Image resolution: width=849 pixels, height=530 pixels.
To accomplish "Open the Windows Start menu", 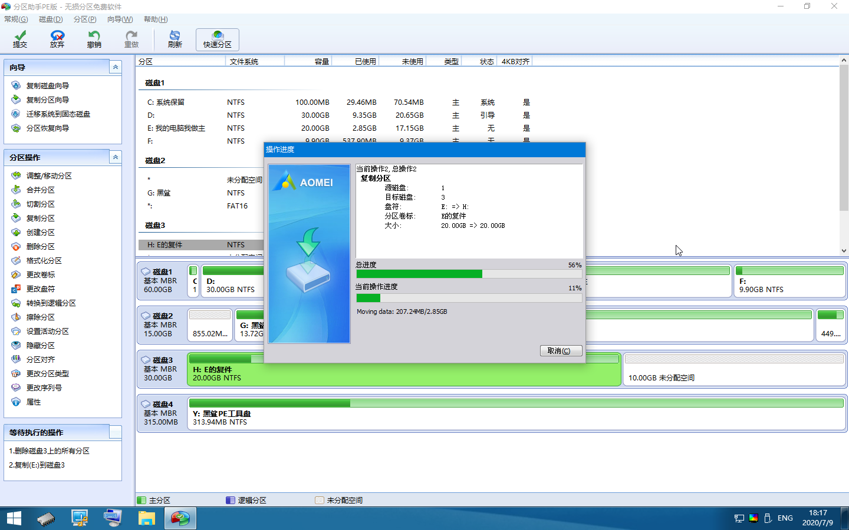I will (14, 518).
